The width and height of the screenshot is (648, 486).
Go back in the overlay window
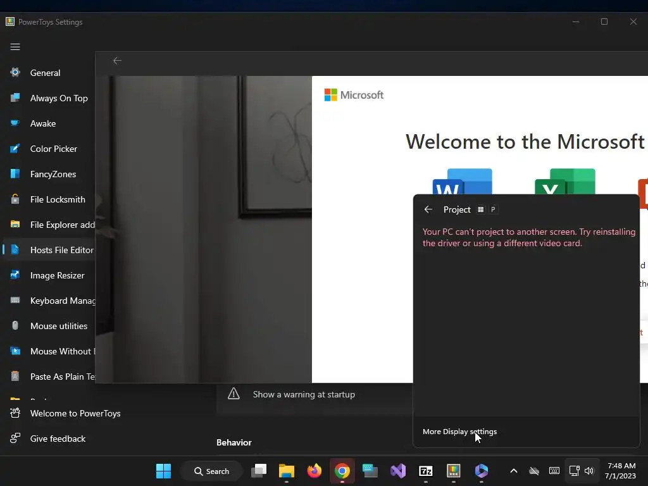[117, 61]
